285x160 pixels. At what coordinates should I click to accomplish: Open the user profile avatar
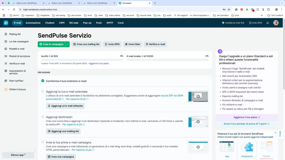tap(276, 23)
